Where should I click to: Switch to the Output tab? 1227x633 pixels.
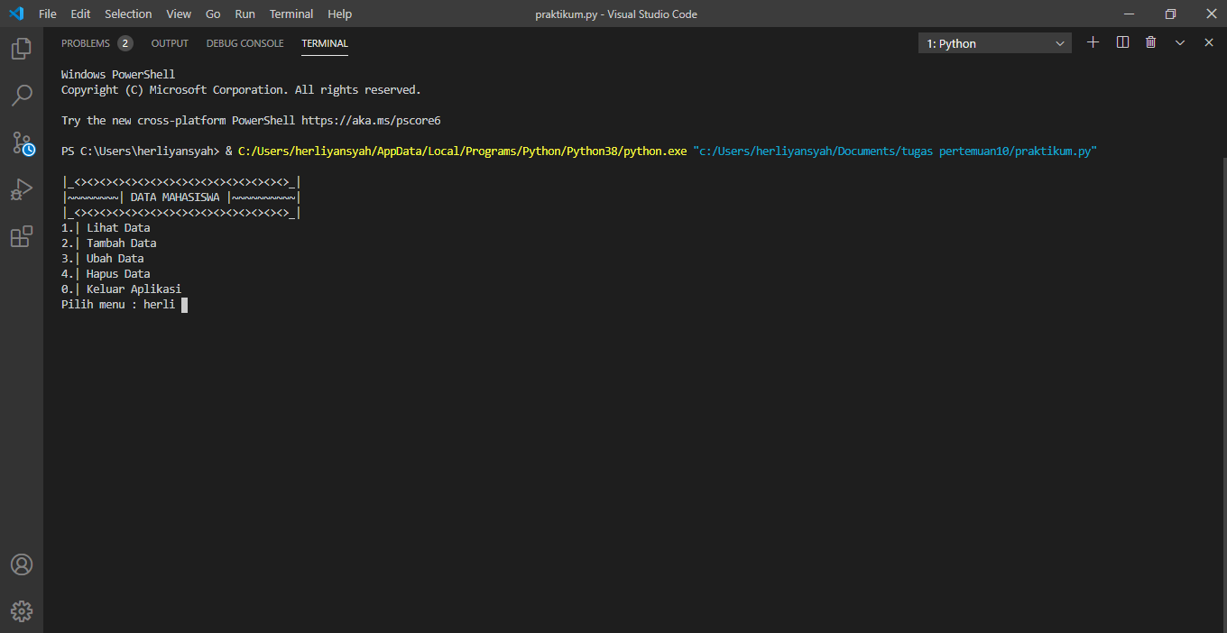(x=170, y=43)
